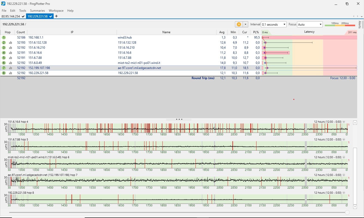The height and width of the screenshot is (218, 364).
Task: Click the horizontal timeline slider handle at bottom
Action: pyautogui.click(x=347, y=212)
